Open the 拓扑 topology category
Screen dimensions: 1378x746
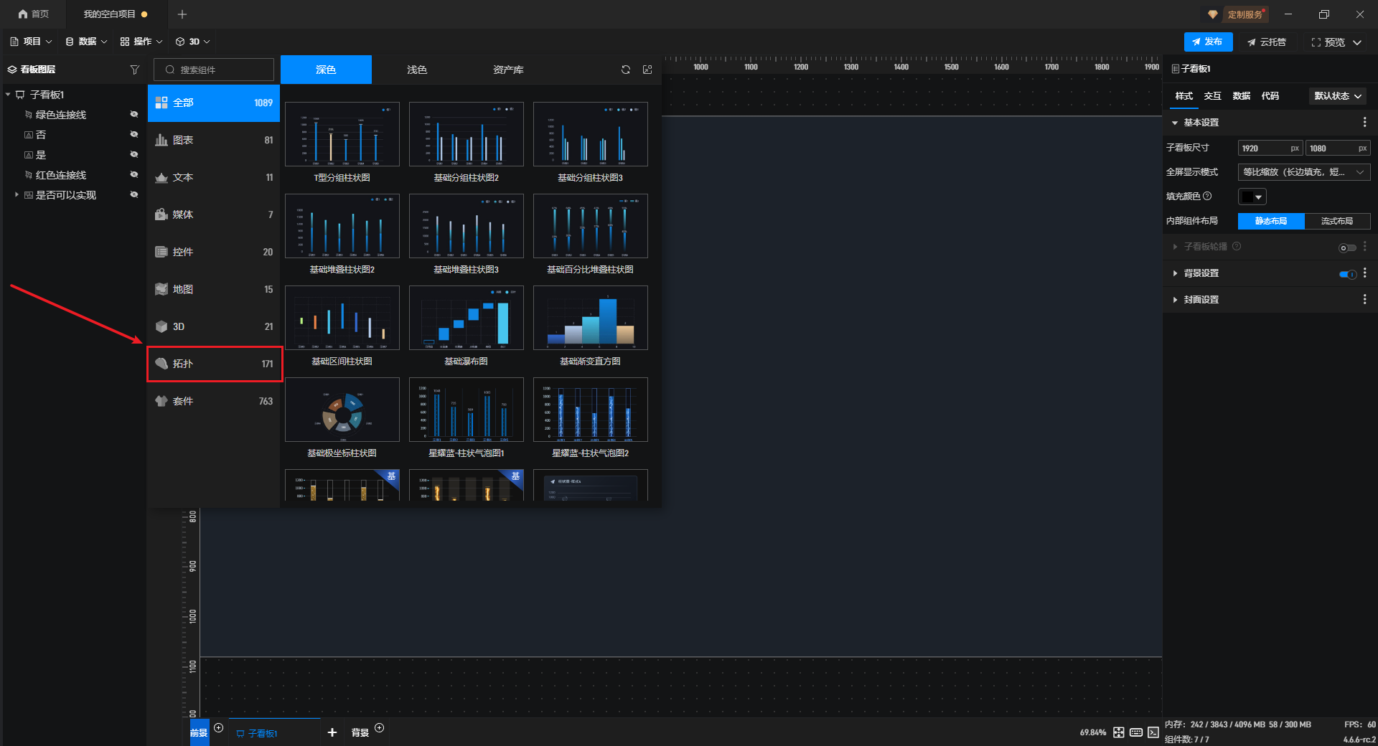pyautogui.click(x=214, y=364)
